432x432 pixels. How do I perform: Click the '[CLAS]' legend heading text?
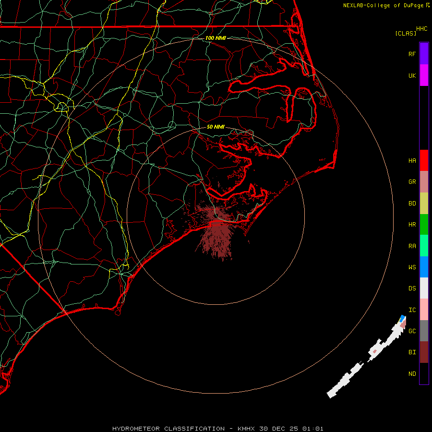pyautogui.click(x=406, y=33)
